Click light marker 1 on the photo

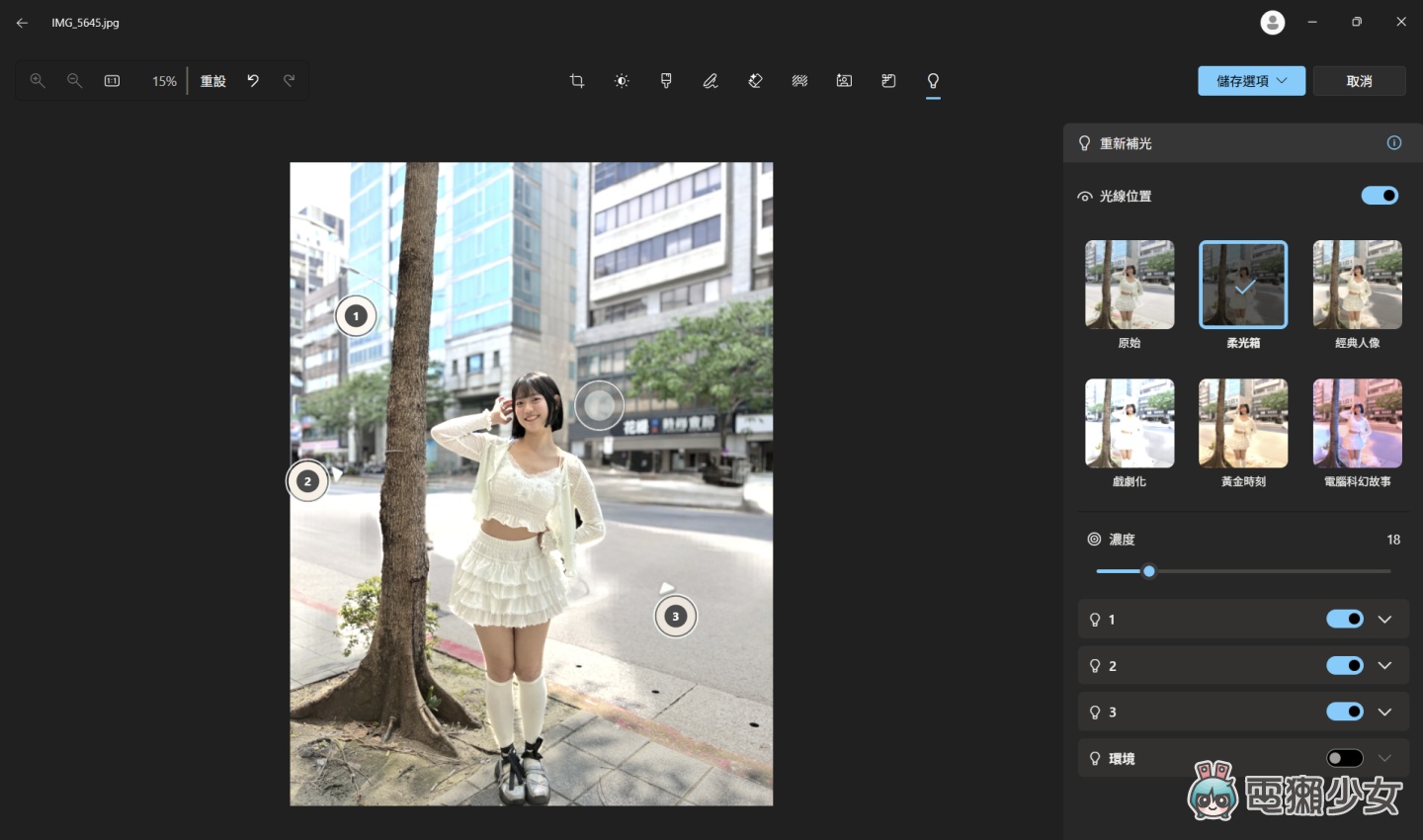point(356,316)
